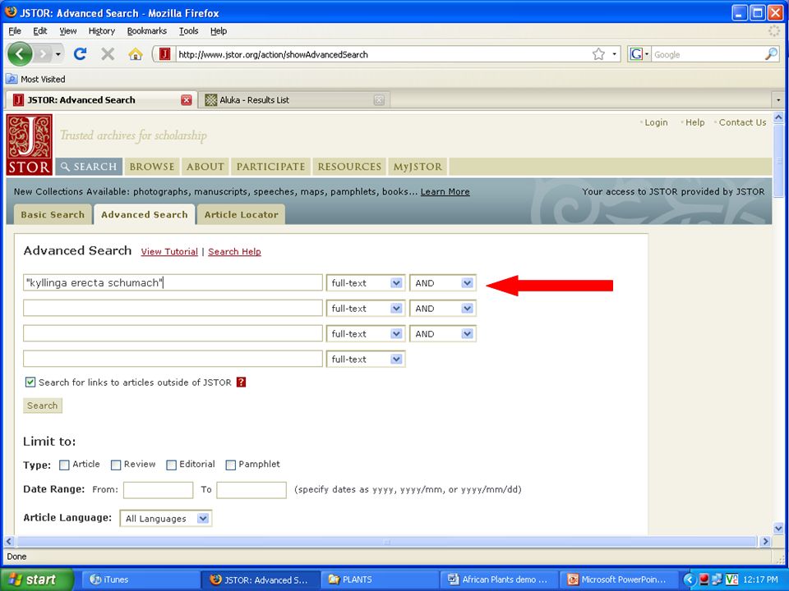Click the ABOUT navigation tab

click(x=205, y=167)
